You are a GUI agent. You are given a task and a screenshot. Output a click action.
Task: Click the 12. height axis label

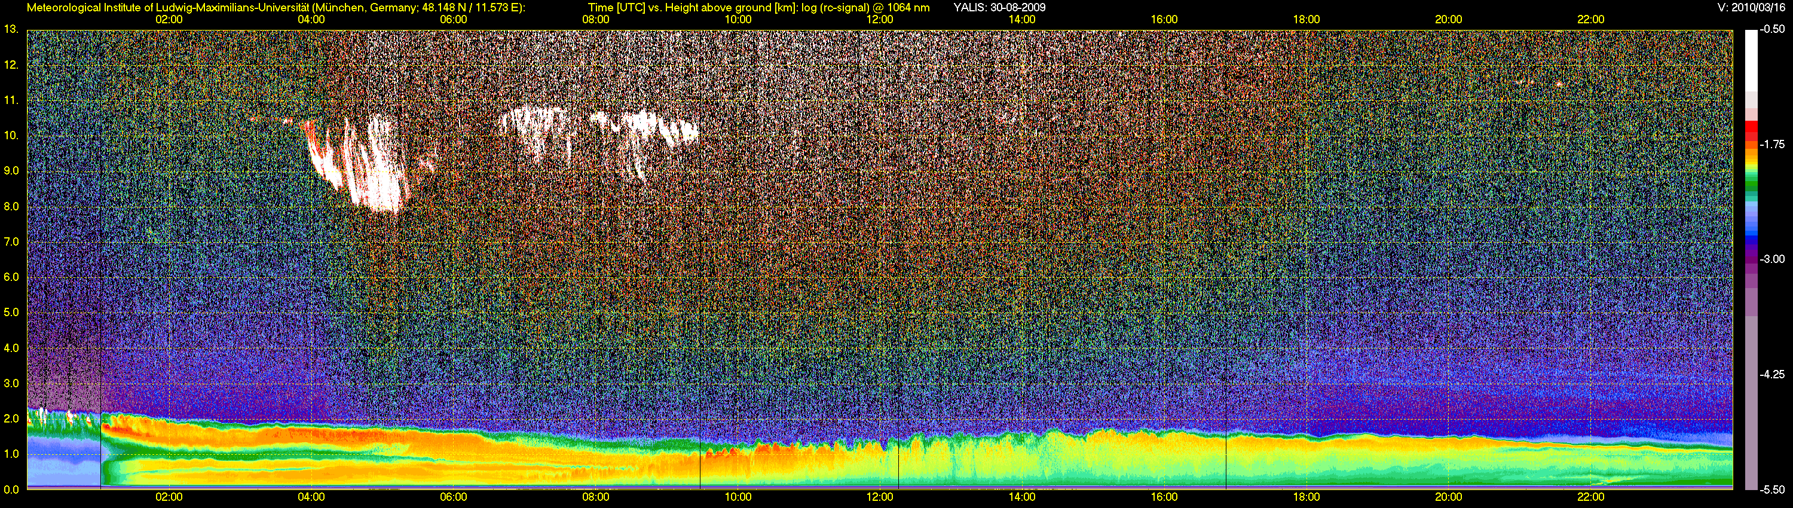coord(10,65)
